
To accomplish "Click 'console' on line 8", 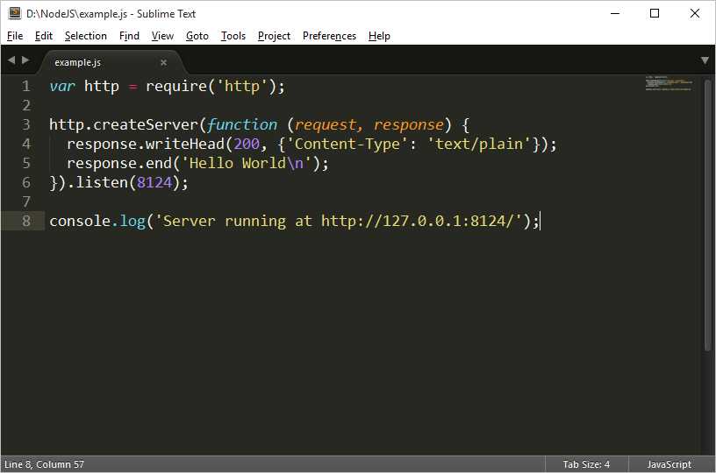I will tap(80, 221).
